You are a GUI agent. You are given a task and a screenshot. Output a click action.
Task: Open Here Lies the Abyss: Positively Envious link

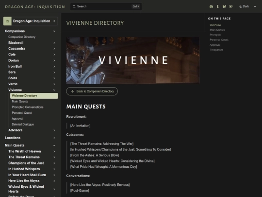[x=100, y=185]
